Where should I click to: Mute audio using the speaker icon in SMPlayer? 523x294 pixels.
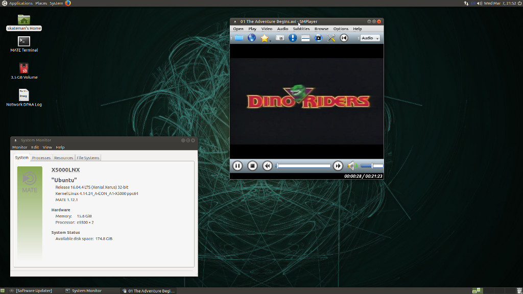click(x=352, y=166)
